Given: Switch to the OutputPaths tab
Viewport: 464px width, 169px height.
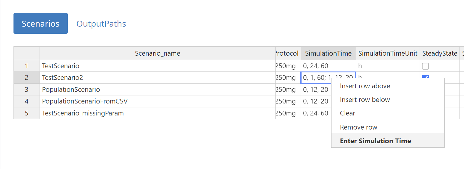Looking at the screenshot, I should [101, 23].
